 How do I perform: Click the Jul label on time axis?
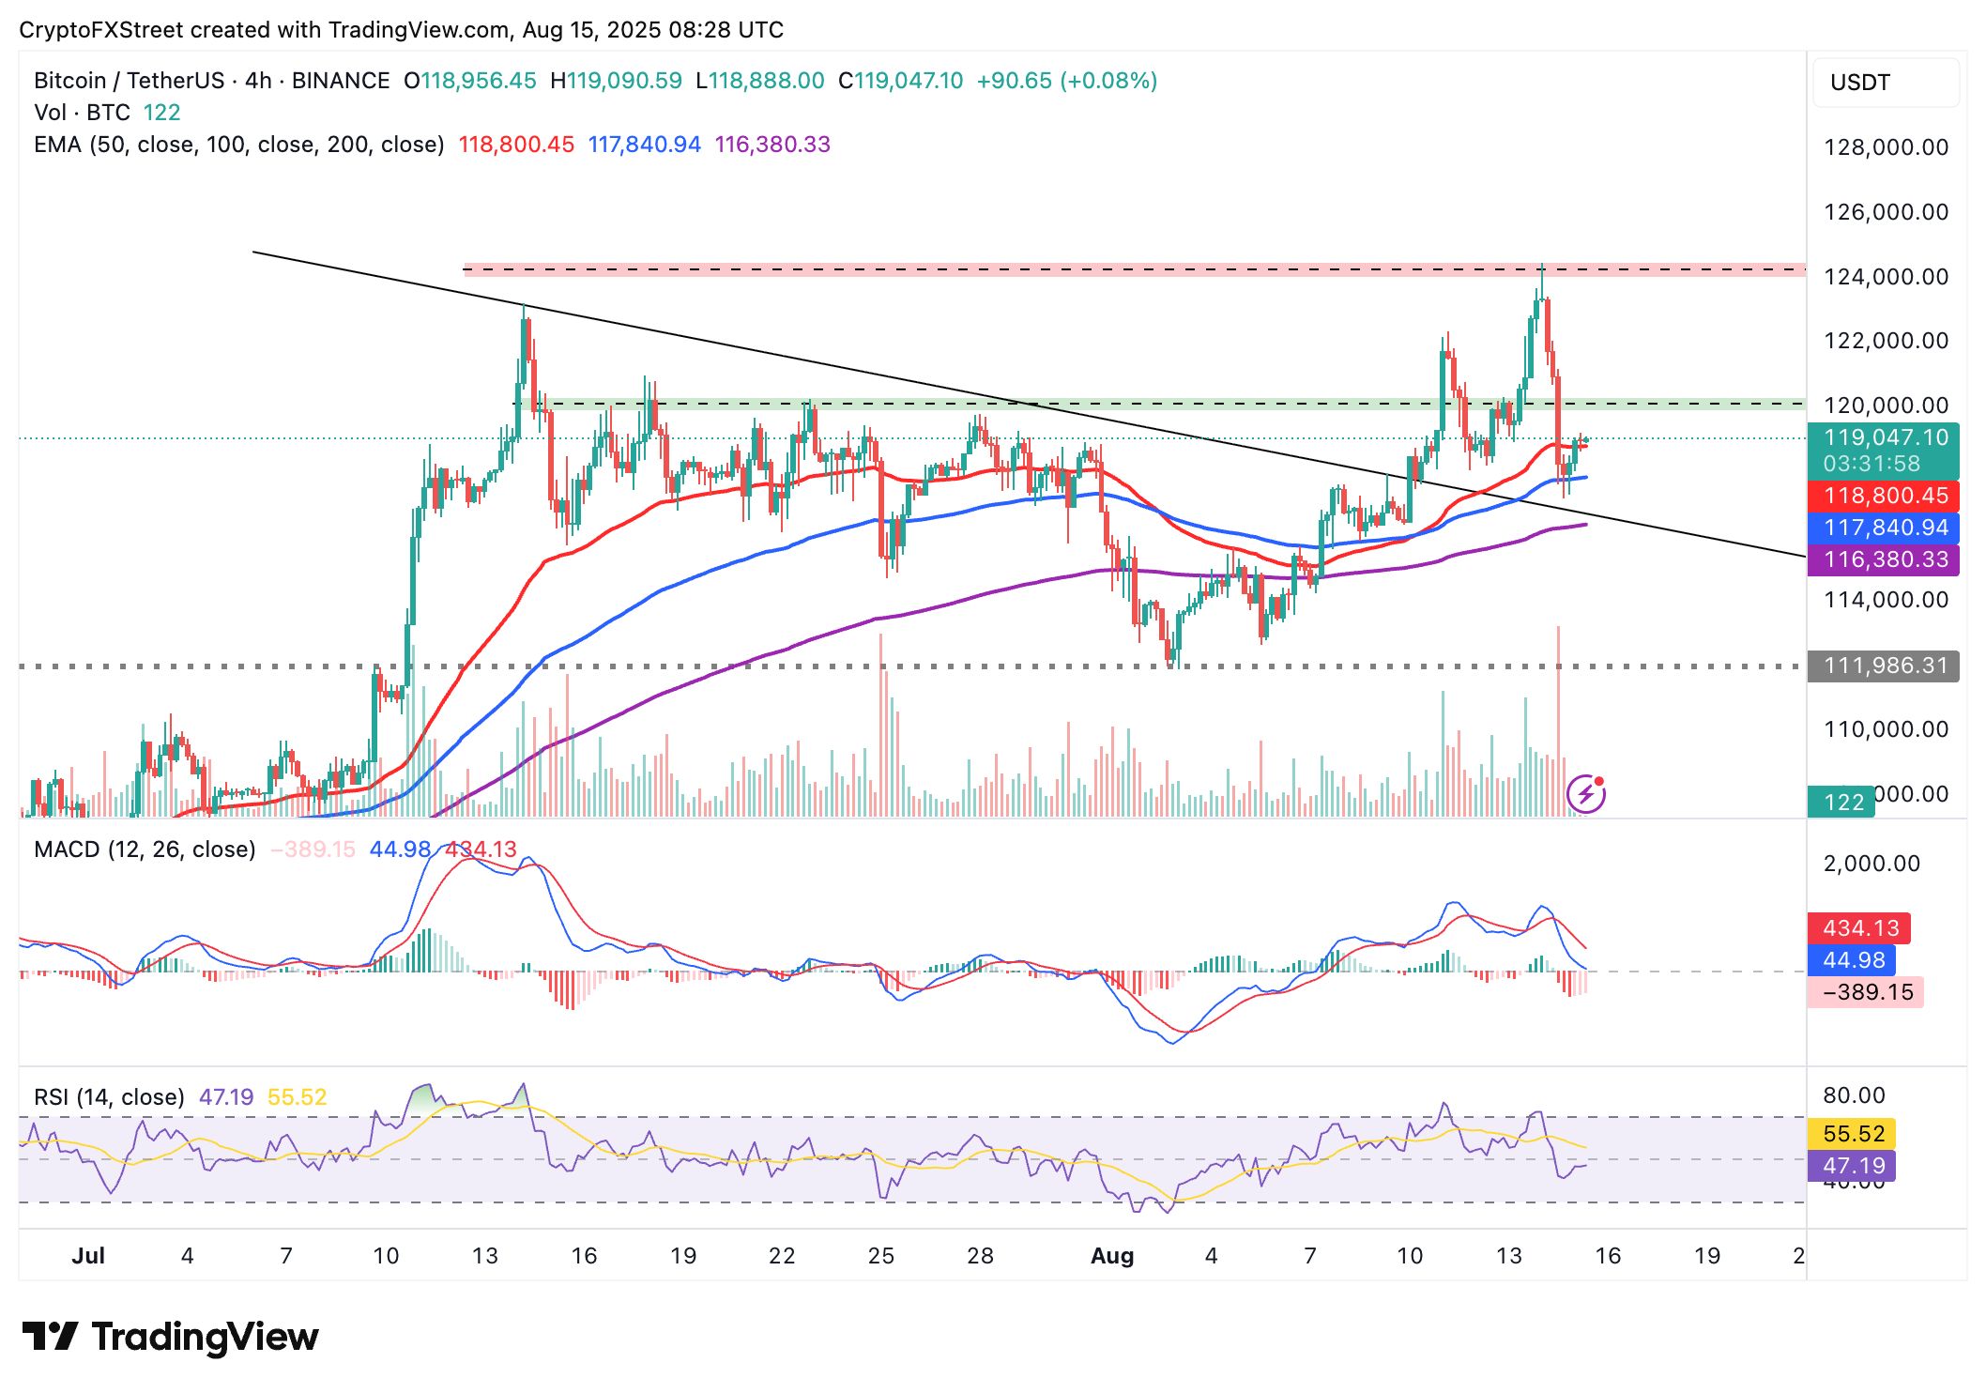88,1256
